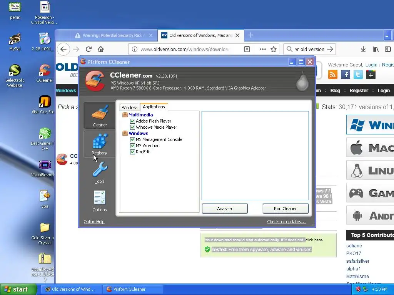Click the pear icon in CCleaner header
Image resolution: width=394 pixels, height=295 pixels.
click(x=302, y=81)
